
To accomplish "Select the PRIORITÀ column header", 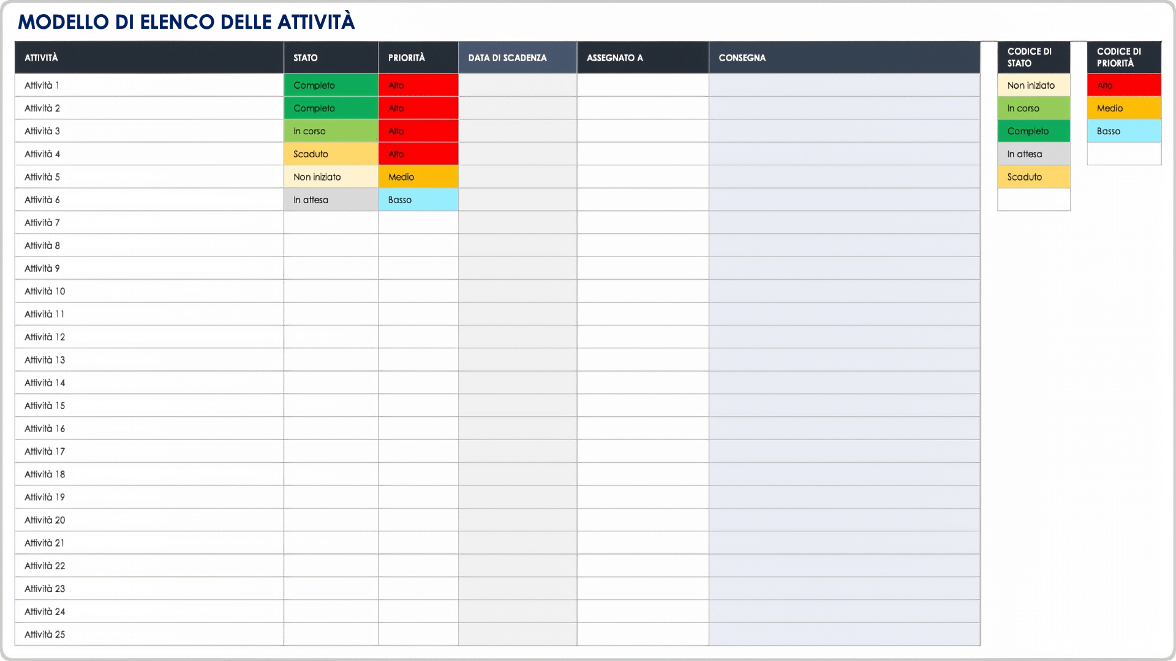I will [418, 58].
